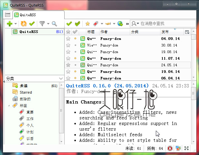This screenshot has height=155, width=199.
Task: Click the feed filter funnel icon
Action: [42, 24]
